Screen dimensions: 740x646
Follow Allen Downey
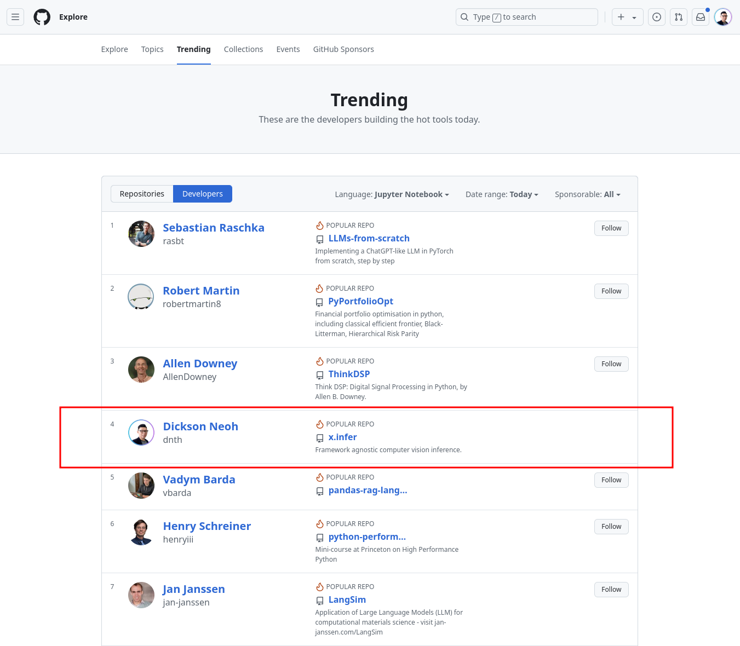tap(611, 364)
